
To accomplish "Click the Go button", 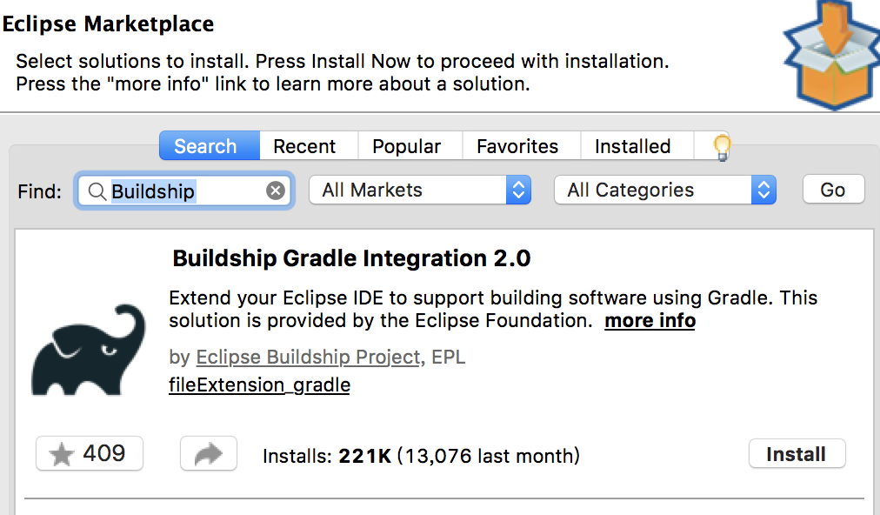I will point(833,190).
